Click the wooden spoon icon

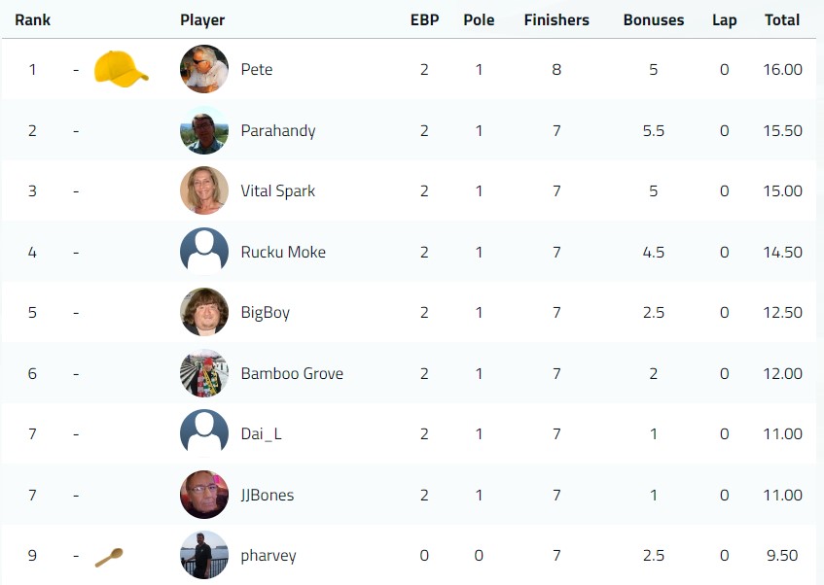[x=109, y=557]
